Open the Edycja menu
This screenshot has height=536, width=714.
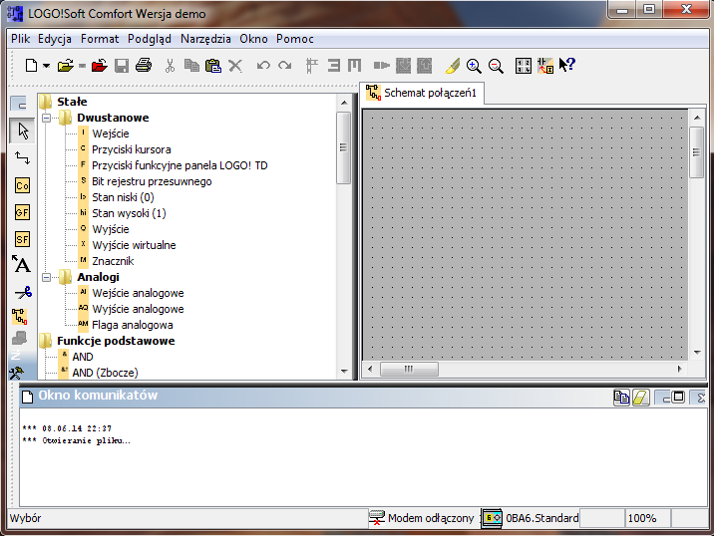click(x=55, y=39)
